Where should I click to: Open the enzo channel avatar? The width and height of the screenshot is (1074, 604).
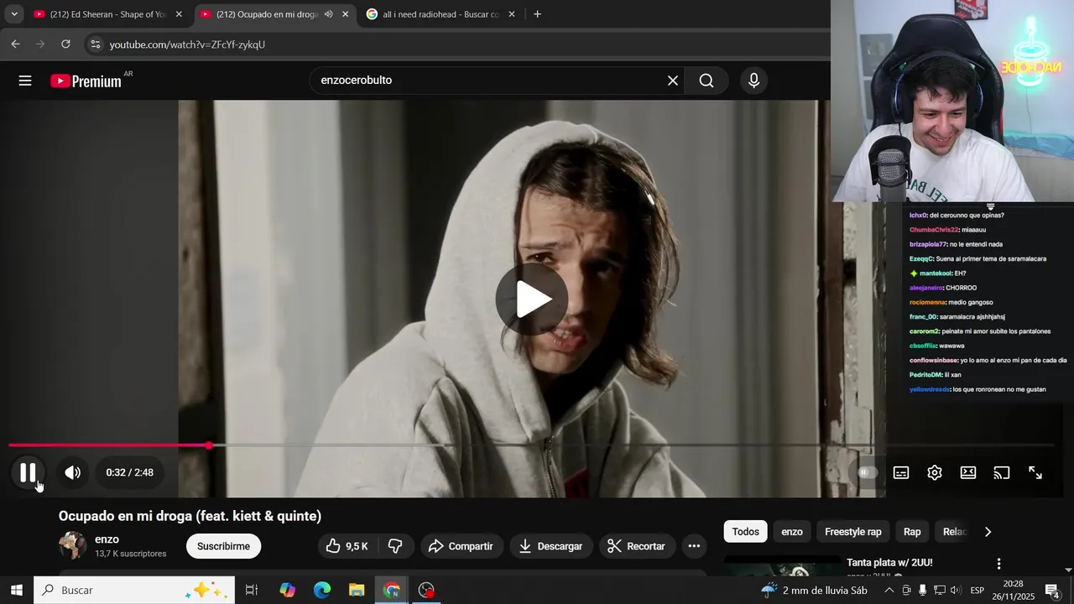(x=72, y=546)
